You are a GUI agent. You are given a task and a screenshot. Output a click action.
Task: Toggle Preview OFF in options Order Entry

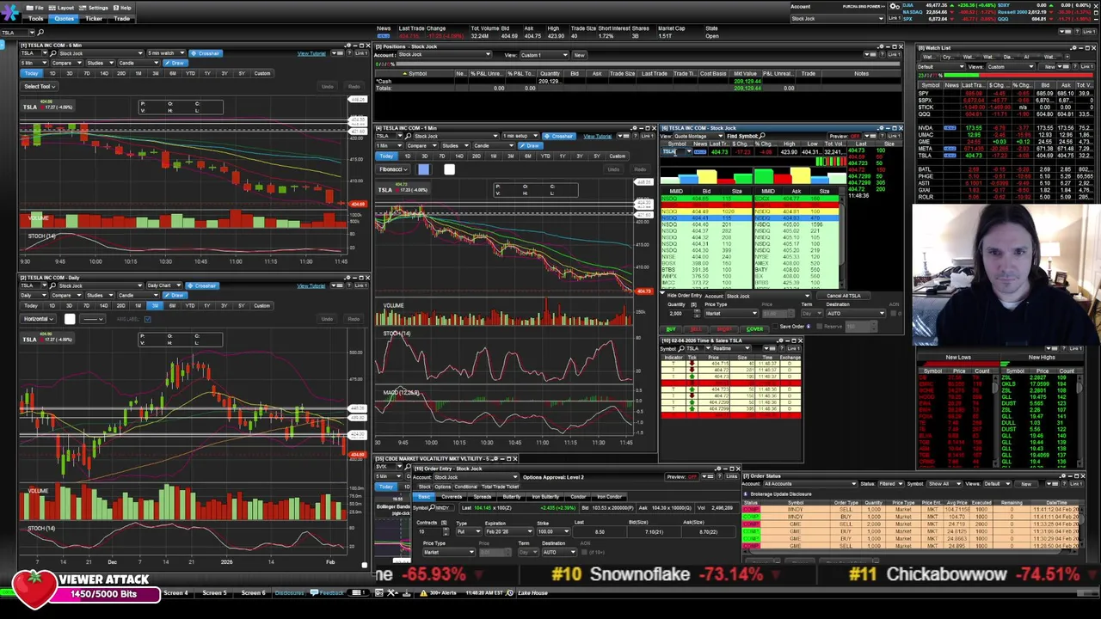click(x=683, y=477)
